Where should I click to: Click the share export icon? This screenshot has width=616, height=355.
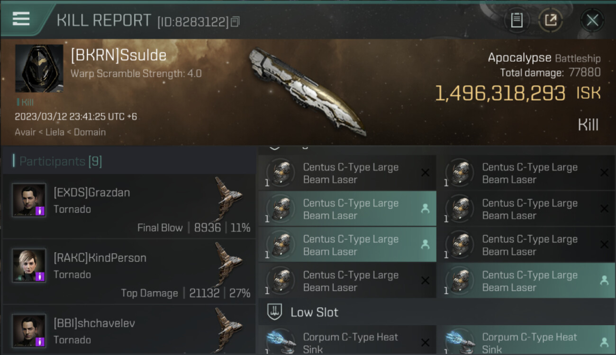coord(551,20)
